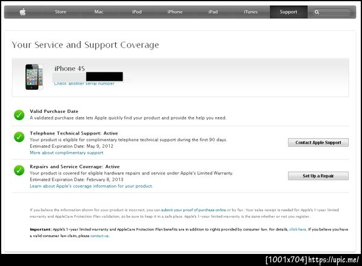Open the Store navigation tab

tap(61, 12)
